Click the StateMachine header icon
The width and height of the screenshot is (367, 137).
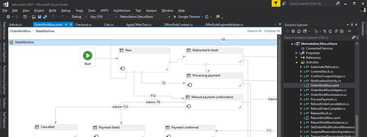point(11,42)
